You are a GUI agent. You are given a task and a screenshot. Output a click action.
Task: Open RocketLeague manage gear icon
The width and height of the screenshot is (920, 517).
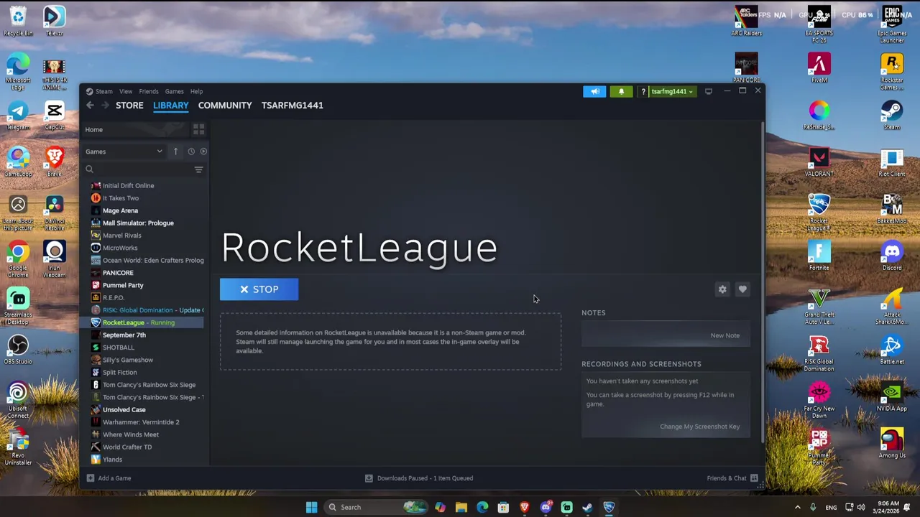point(722,289)
